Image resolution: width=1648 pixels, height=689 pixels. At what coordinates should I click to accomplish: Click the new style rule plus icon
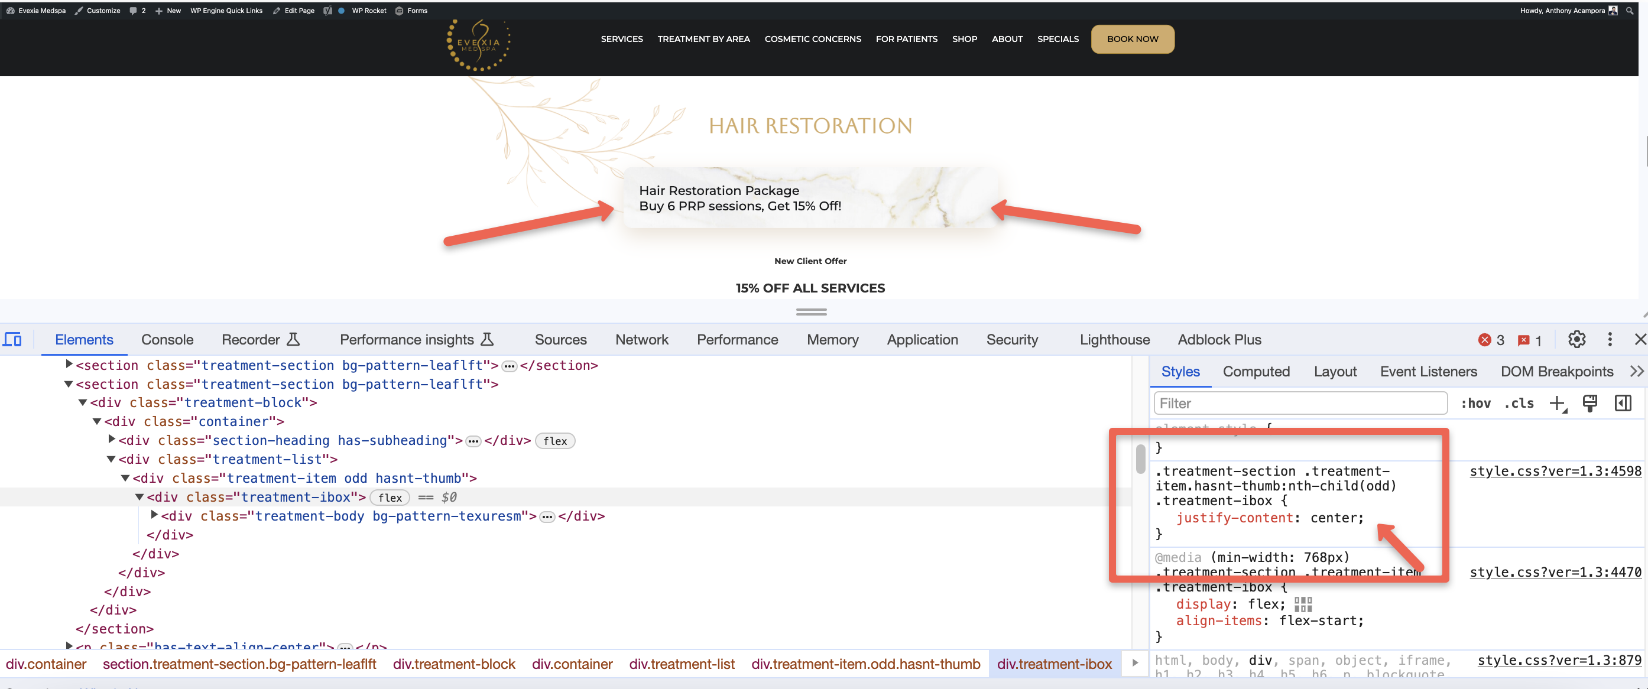[1557, 403]
